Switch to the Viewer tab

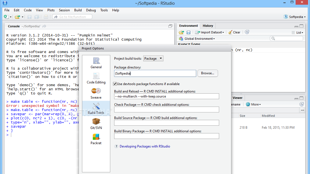click(237, 98)
